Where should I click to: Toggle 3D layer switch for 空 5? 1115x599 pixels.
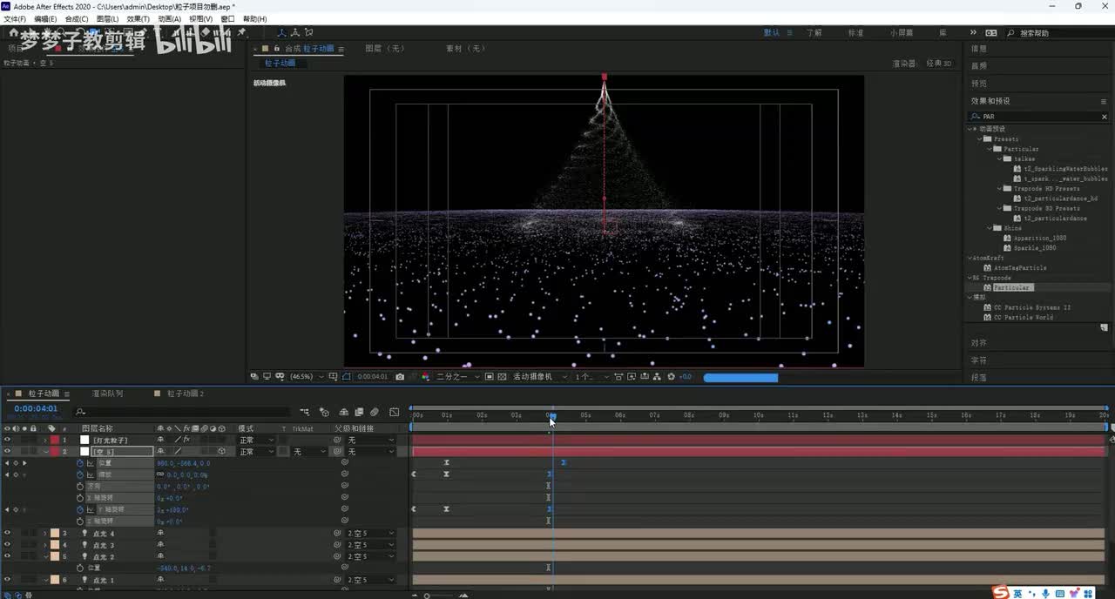coord(221,452)
